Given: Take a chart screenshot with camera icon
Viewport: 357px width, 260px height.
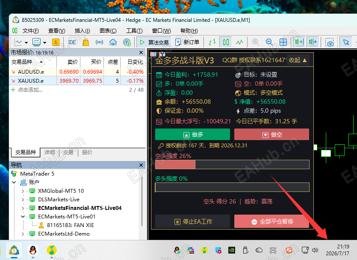Looking at the screenshot, I should tap(329, 42).
